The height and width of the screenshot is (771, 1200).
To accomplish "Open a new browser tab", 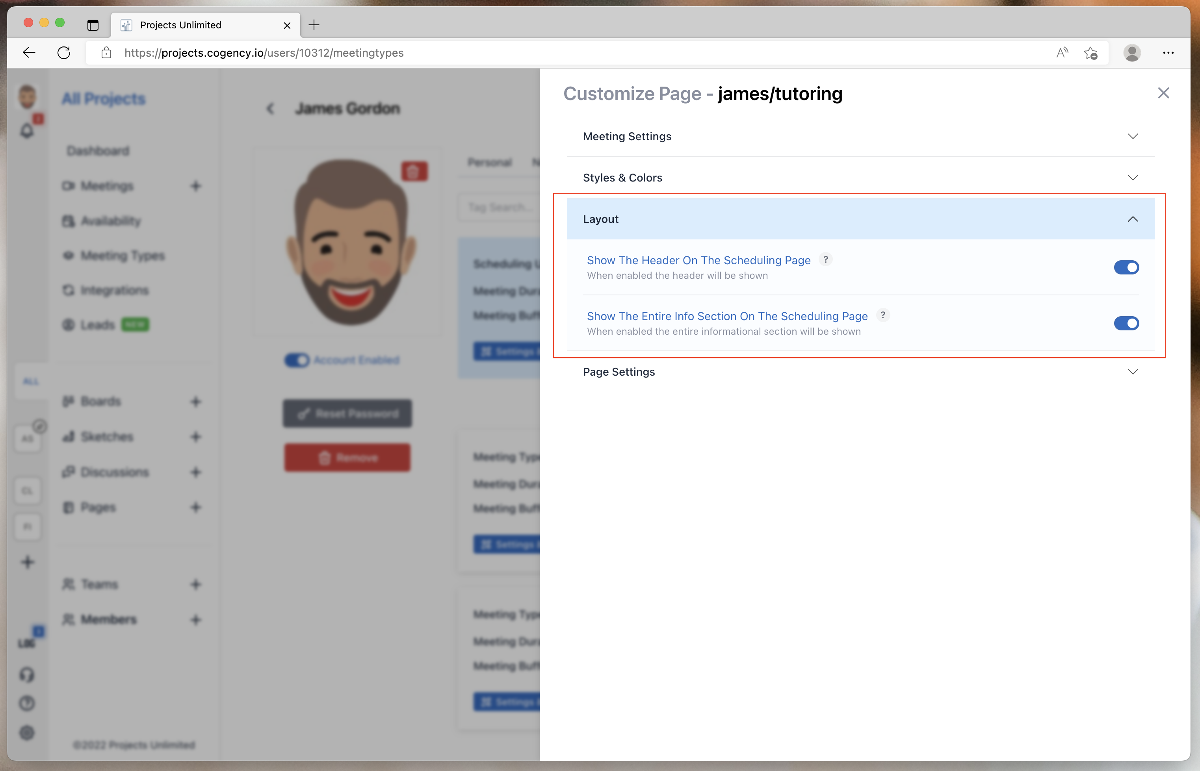I will point(314,25).
